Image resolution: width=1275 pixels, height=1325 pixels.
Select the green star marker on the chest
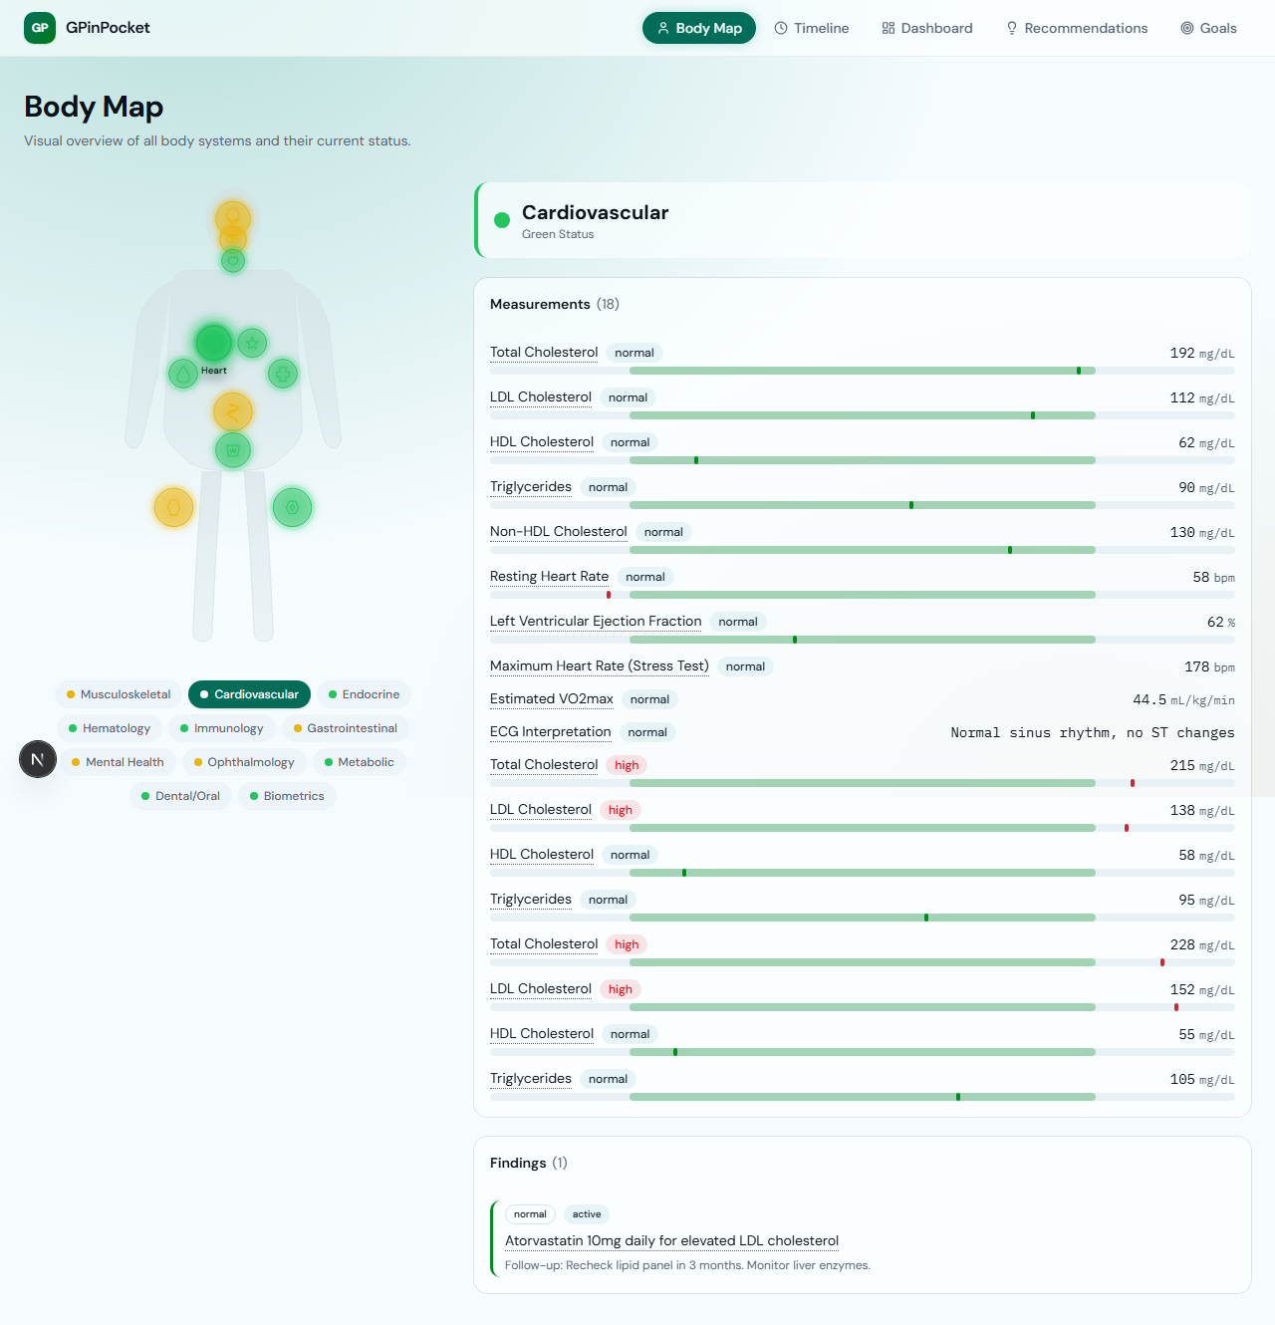pos(252,343)
